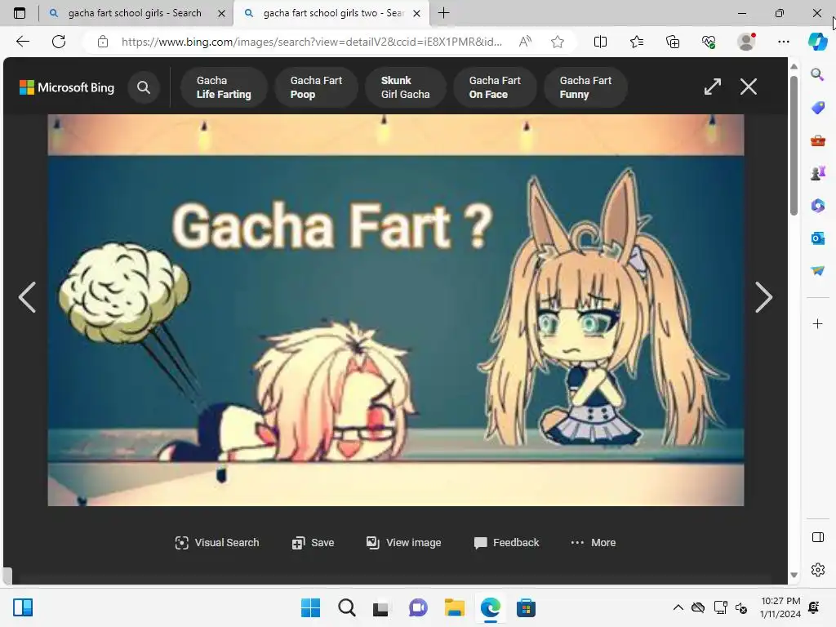Image resolution: width=836 pixels, height=627 pixels.
Task: Go to Microsoft Bing home logo
Action: (67, 87)
